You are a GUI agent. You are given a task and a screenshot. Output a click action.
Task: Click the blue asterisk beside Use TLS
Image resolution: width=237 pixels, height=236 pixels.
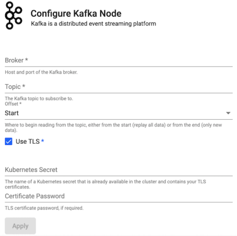point(43,141)
